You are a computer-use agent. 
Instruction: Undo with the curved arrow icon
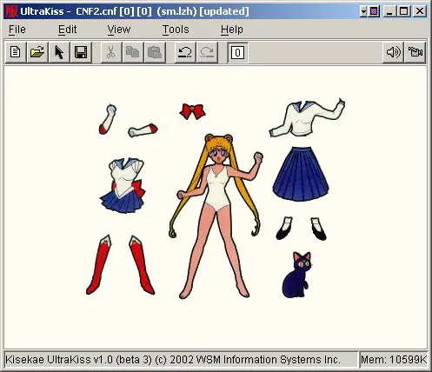[185, 52]
